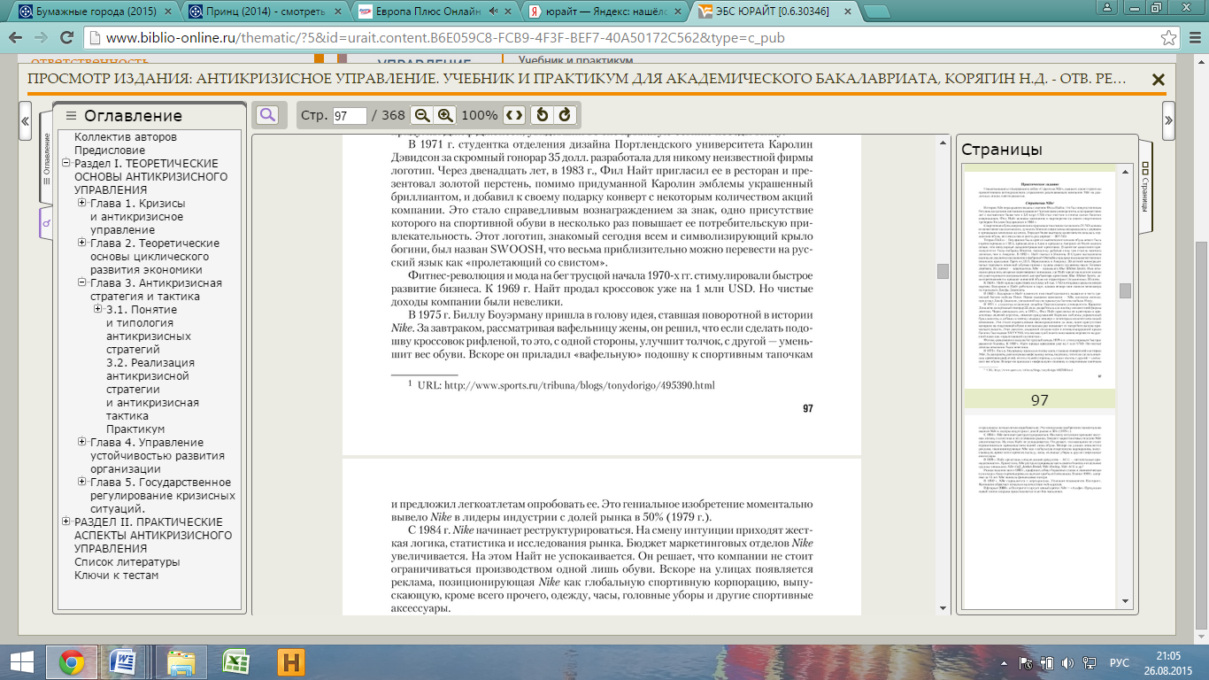
Task: Open the orange H app in taskbar
Action: click(x=291, y=662)
